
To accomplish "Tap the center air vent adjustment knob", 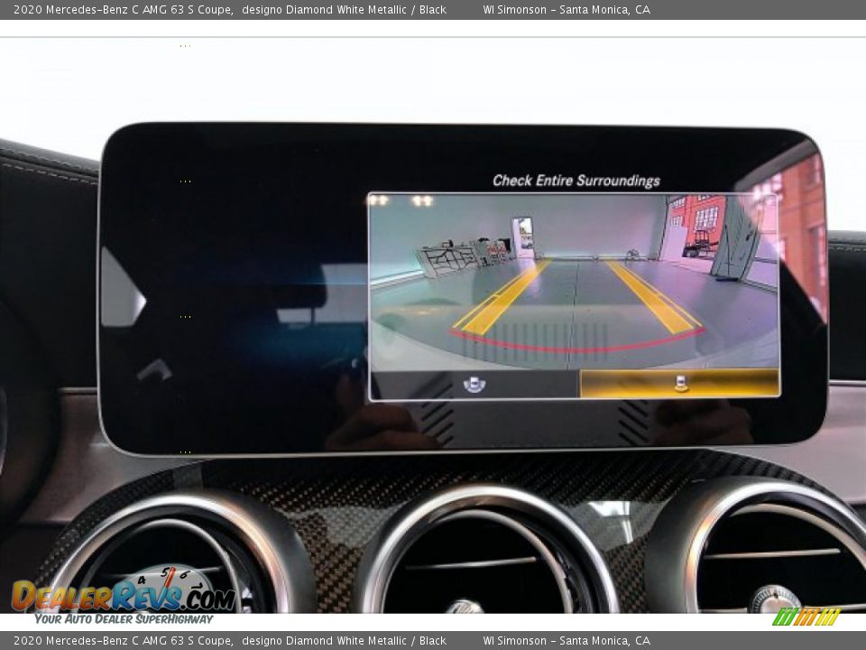I will pos(465,607).
